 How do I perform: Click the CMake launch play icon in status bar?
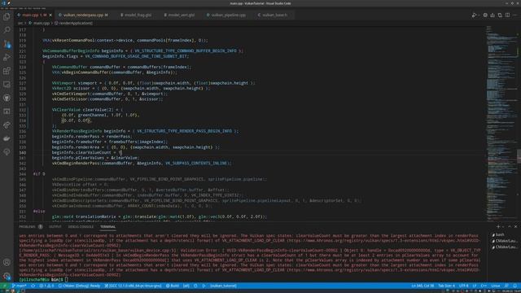[x=204, y=286]
